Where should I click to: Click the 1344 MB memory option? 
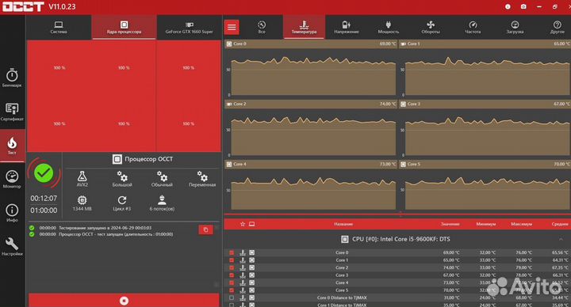point(82,203)
